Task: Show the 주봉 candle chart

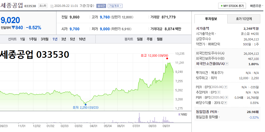Action: [150, 39]
